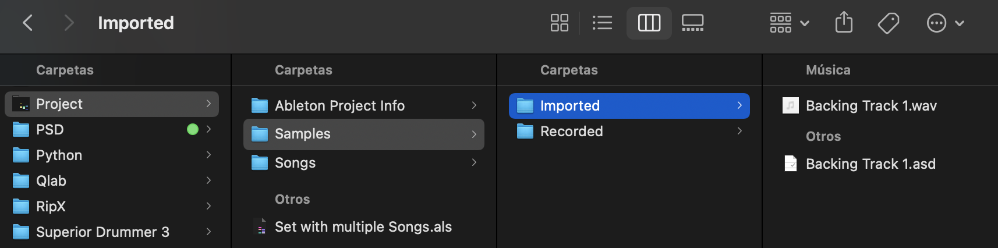Select the Backing Track 1.asd file

point(870,164)
